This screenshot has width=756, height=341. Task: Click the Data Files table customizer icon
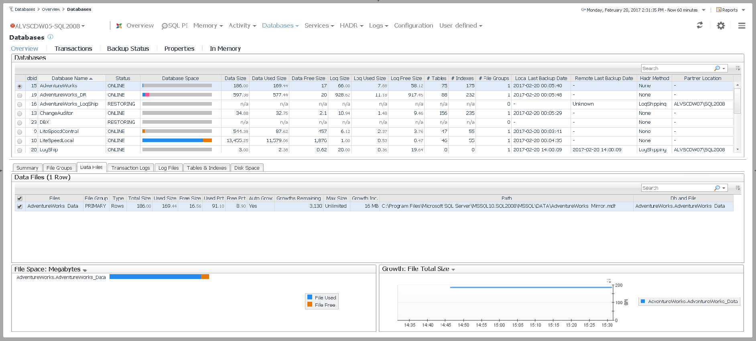coord(738,188)
